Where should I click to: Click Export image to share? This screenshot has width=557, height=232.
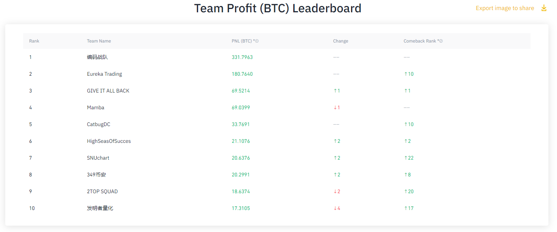pos(505,8)
